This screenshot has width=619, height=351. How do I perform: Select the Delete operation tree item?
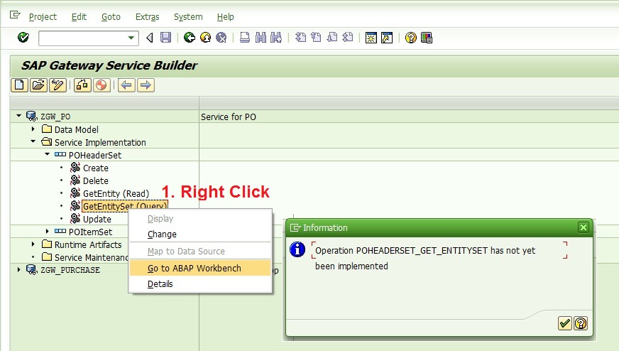click(96, 180)
